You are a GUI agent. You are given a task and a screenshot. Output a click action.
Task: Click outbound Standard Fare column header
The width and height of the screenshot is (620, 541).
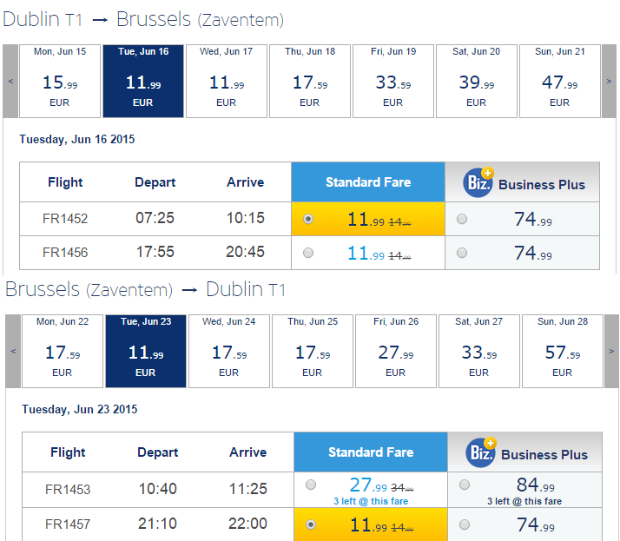(368, 181)
